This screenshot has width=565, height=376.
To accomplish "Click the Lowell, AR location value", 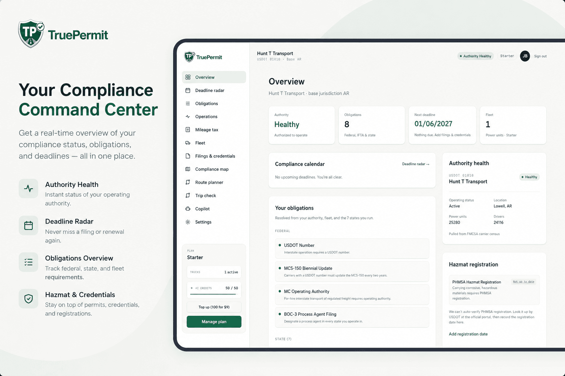I will coord(502,206).
